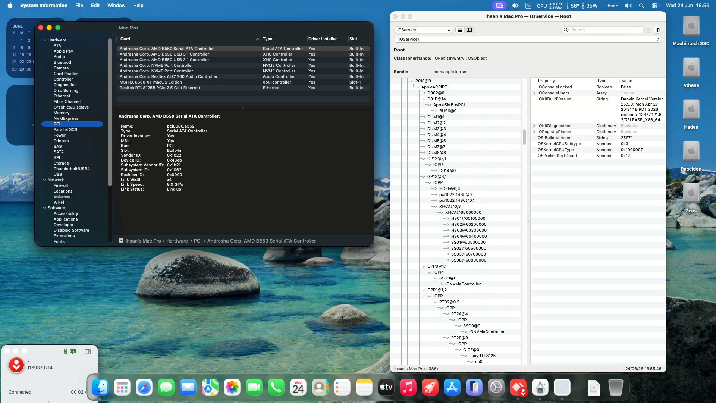
Task: Open the File menu
Action: pyautogui.click(x=79, y=6)
